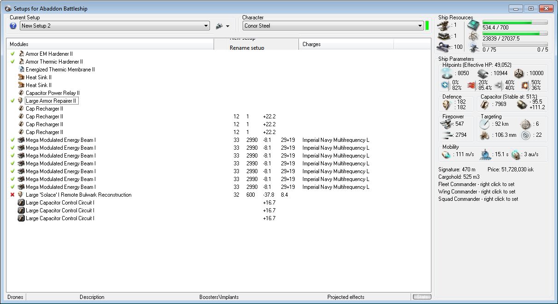Toggle the green checkmark for Armor EM Hardener II
The image size is (558, 304).
[12, 54]
